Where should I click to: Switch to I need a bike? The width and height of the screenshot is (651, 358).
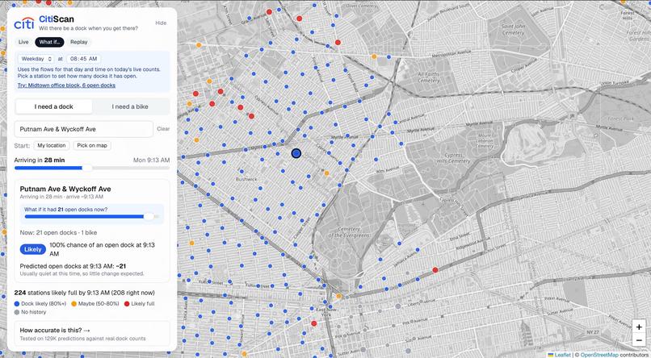click(130, 106)
